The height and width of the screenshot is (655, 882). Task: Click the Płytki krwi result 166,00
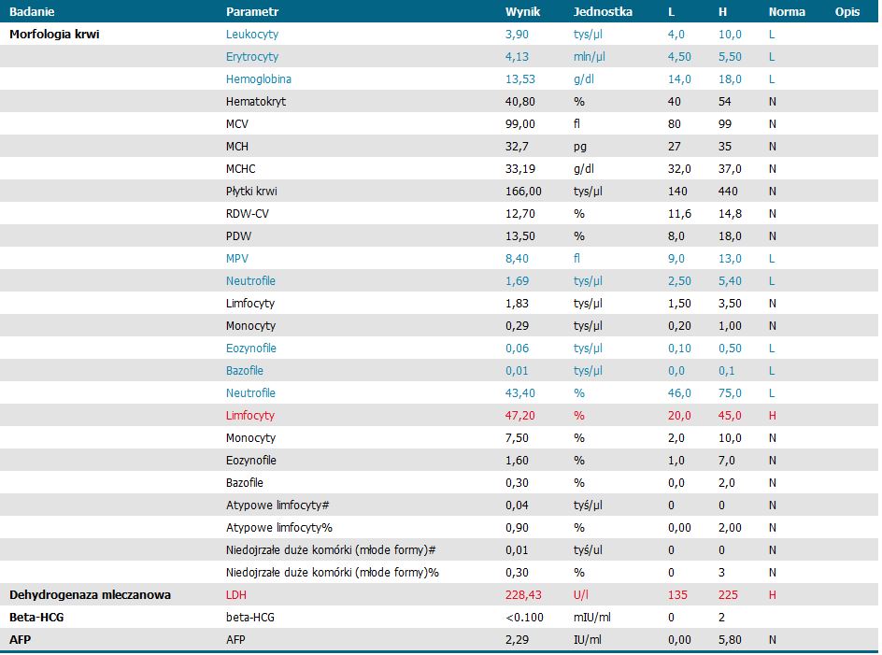point(523,192)
